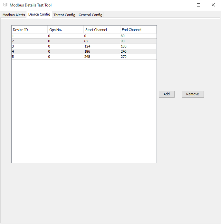Click End Channel cell showing 90
The height and width of the screenshot is (224, 221).
pos(138,41)
